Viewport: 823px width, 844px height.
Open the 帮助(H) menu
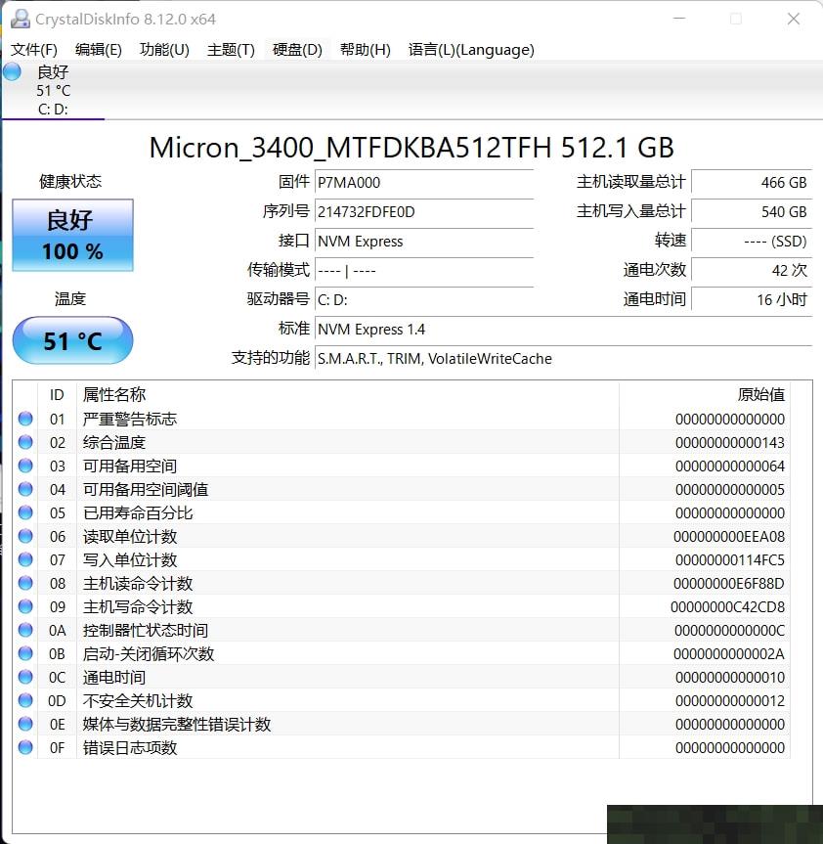point(365,50)
